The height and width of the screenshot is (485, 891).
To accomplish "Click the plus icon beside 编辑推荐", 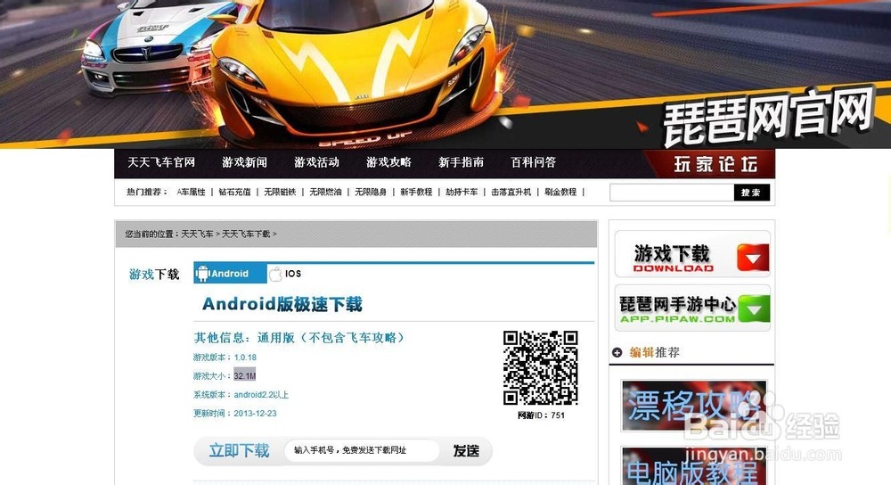I will (617, 353).
